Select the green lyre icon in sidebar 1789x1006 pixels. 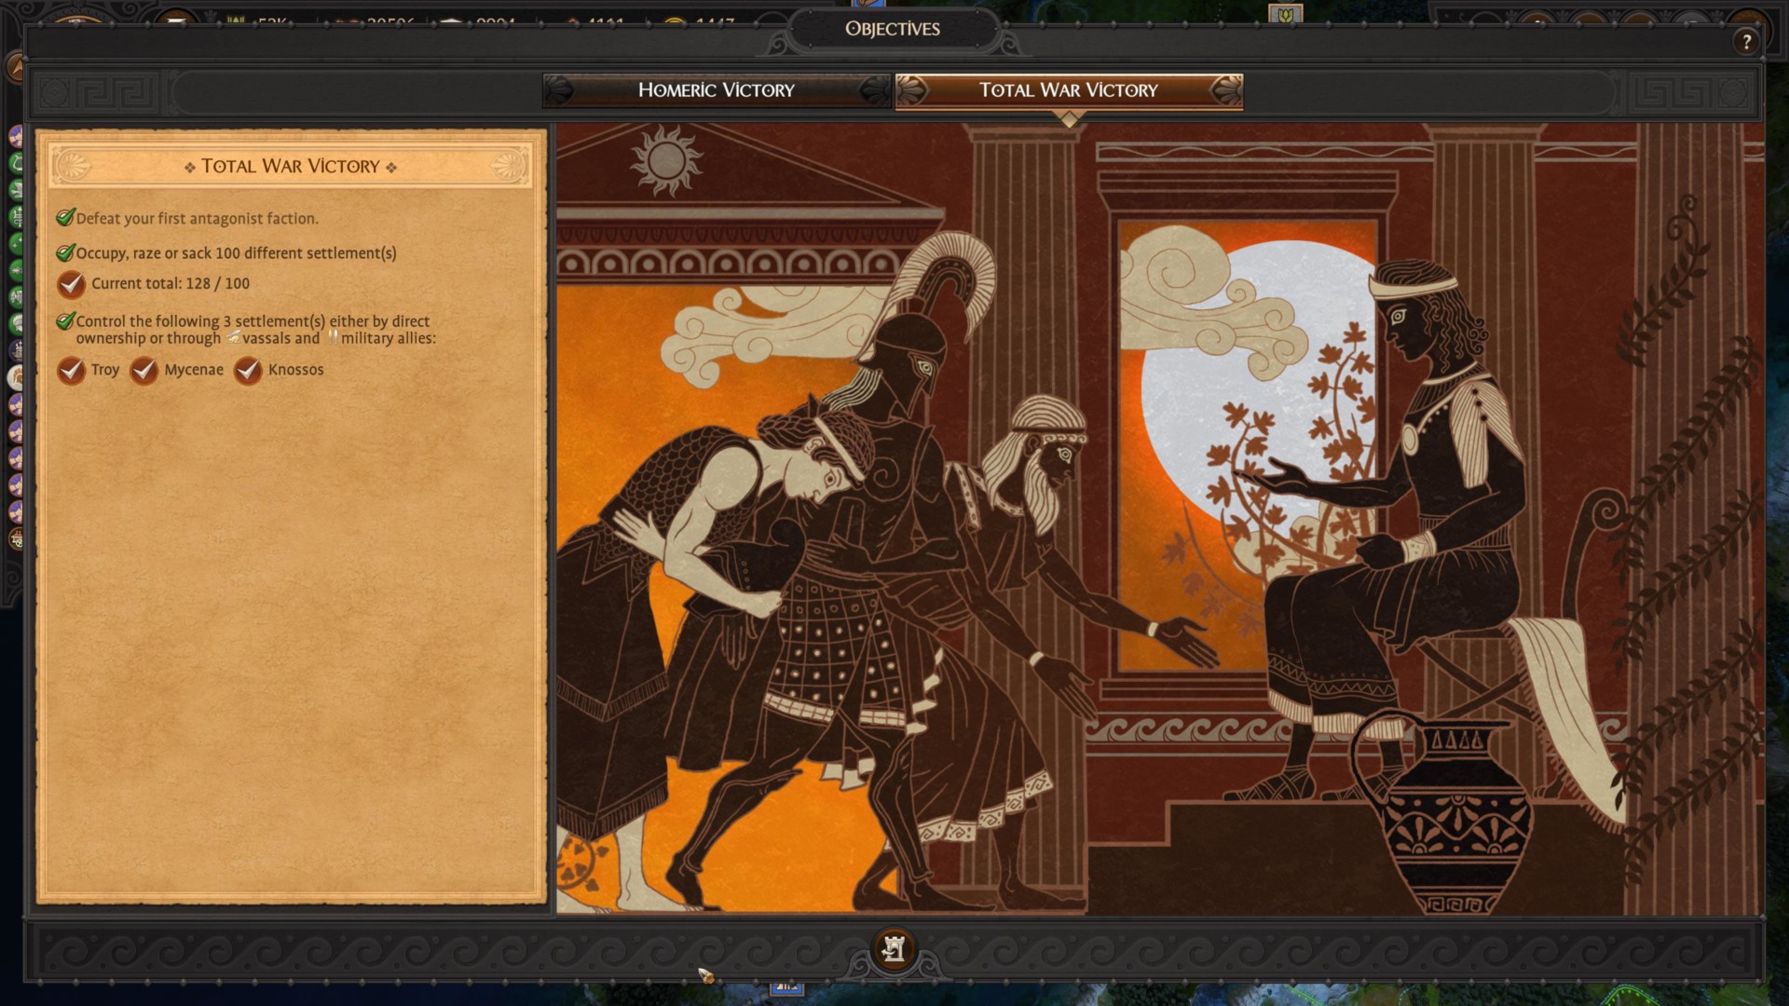point(16,162)
